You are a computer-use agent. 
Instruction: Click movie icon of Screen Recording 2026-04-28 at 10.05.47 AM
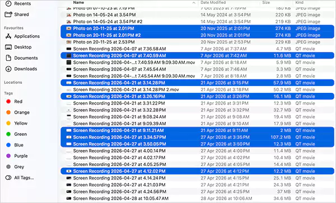point(68,199)
